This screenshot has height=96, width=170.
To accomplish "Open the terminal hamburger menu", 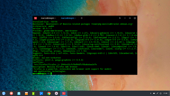I will point(120,18).
